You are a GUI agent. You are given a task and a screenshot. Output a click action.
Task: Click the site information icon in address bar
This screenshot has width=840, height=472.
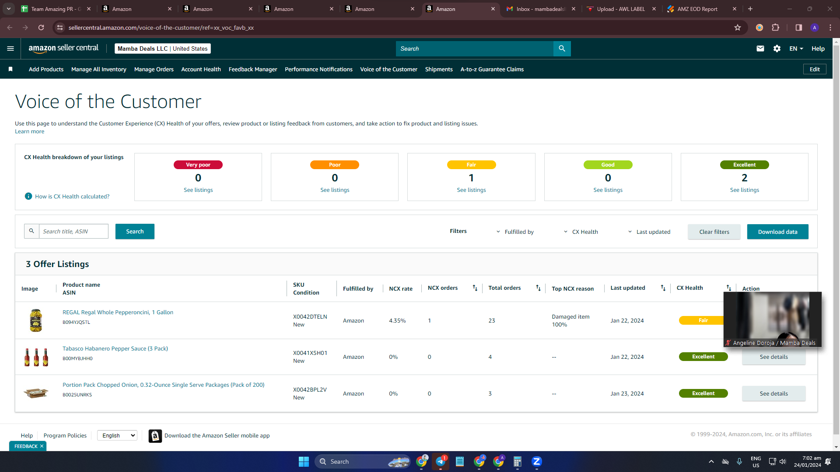point(60,28)
